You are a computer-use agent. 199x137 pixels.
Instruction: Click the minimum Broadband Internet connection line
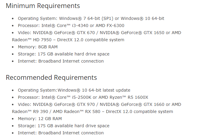pyautogui.click(x=61, y=61)
